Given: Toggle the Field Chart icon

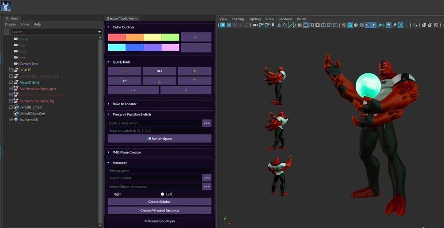Looking at the screenshot, I should click(323, 25).
